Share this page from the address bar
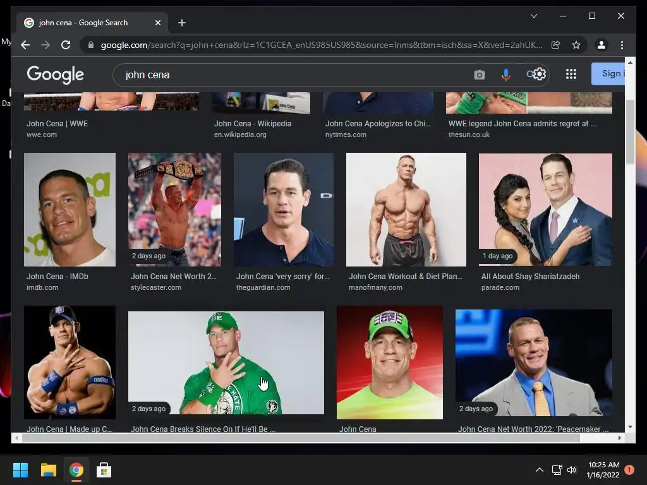647x485 pixels. [556, 45]
